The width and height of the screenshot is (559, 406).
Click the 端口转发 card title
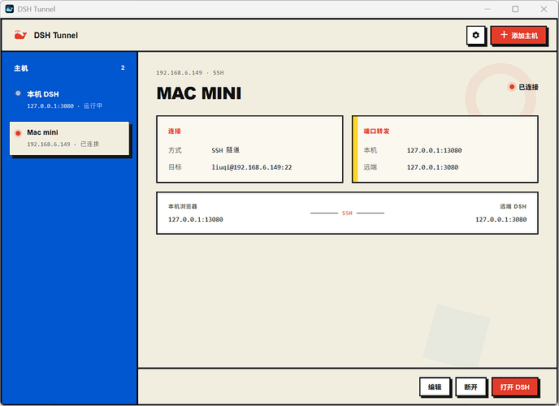pos(376,131)
